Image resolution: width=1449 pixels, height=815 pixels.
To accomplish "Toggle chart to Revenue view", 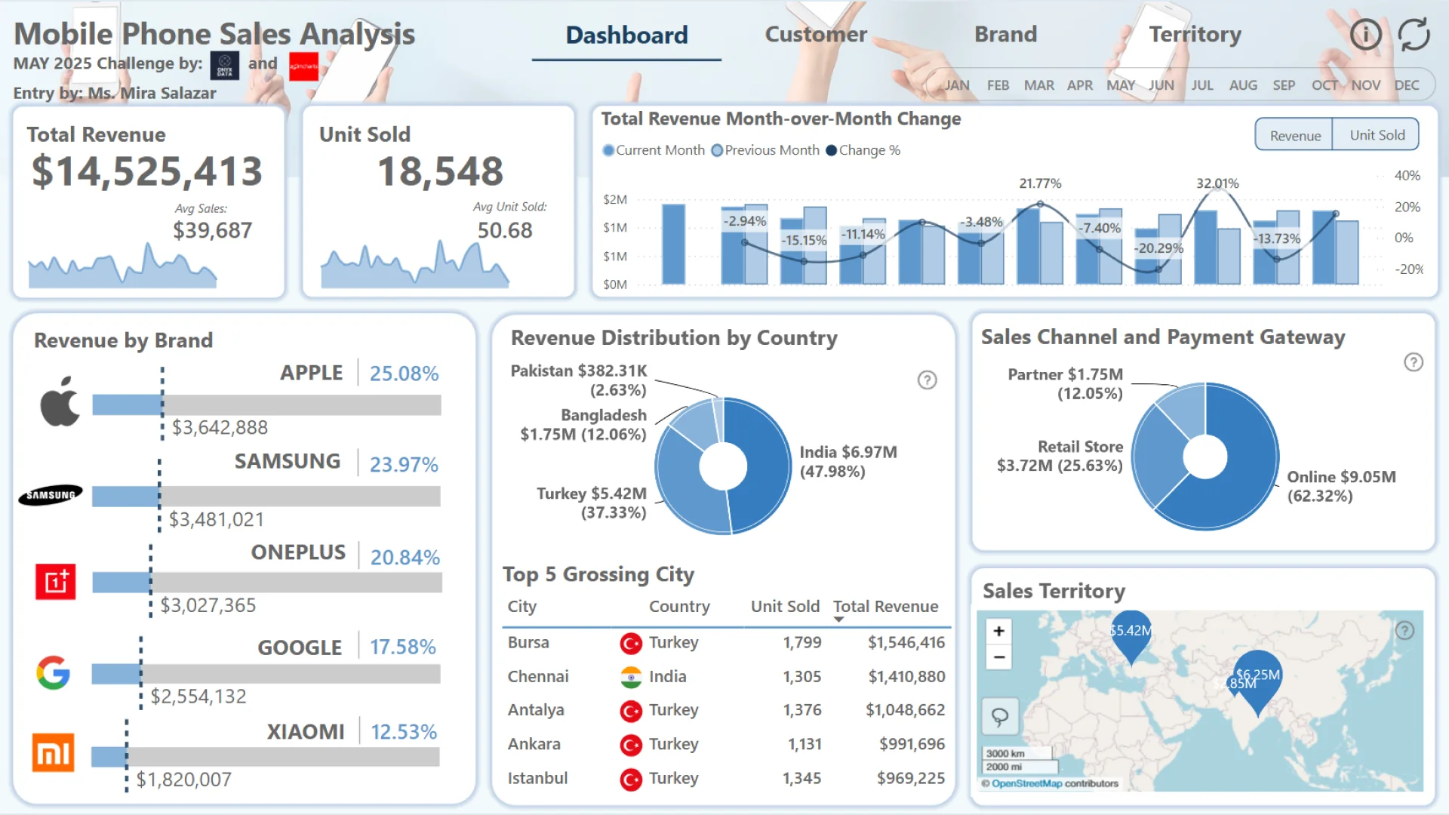I will click(1294, 135).
